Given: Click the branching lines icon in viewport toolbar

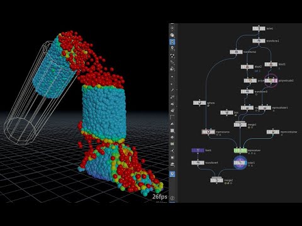Looking at the screenshot, I should (172, 151).
